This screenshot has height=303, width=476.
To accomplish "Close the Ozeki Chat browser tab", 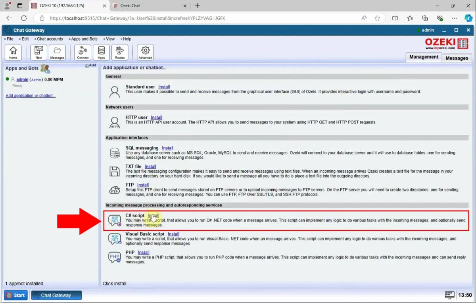I will click(184, 6).
